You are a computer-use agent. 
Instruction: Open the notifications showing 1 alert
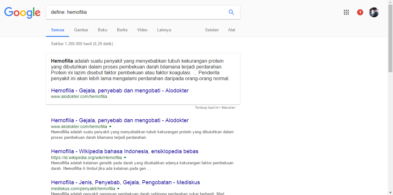360,12
